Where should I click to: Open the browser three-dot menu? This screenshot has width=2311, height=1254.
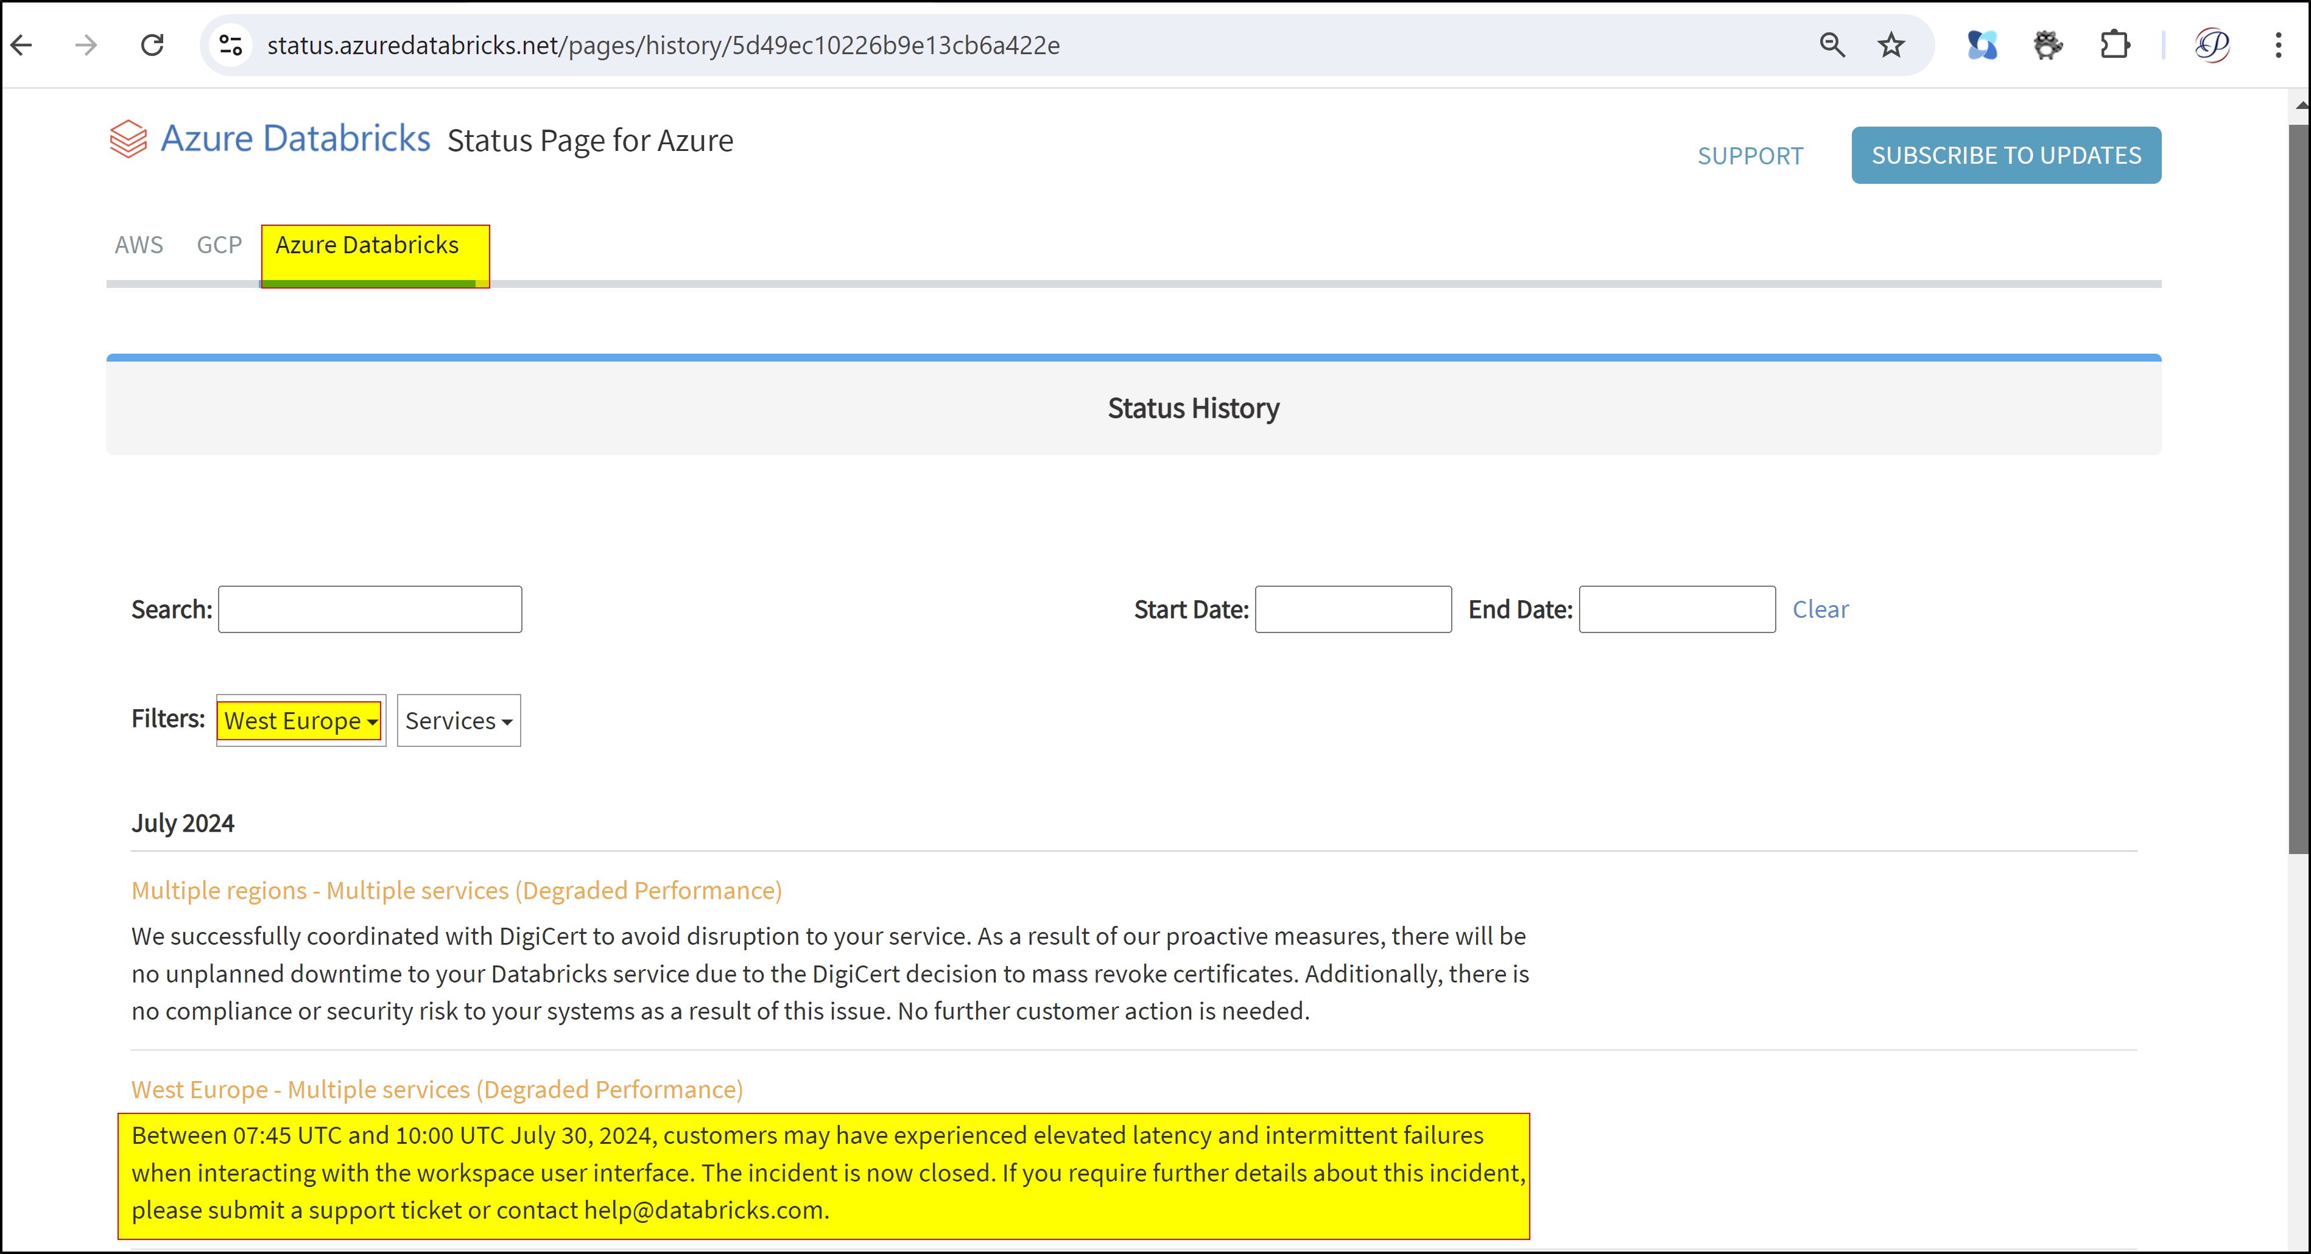coord(2278,45)
